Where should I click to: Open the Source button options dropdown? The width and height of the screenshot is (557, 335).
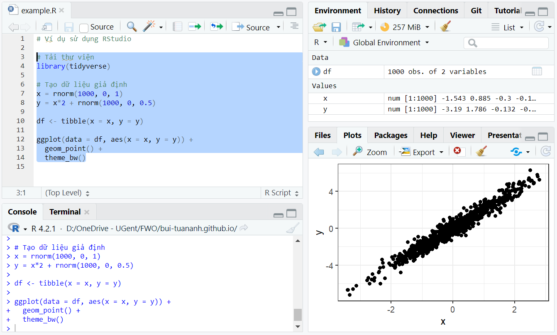tap(278, 27)
